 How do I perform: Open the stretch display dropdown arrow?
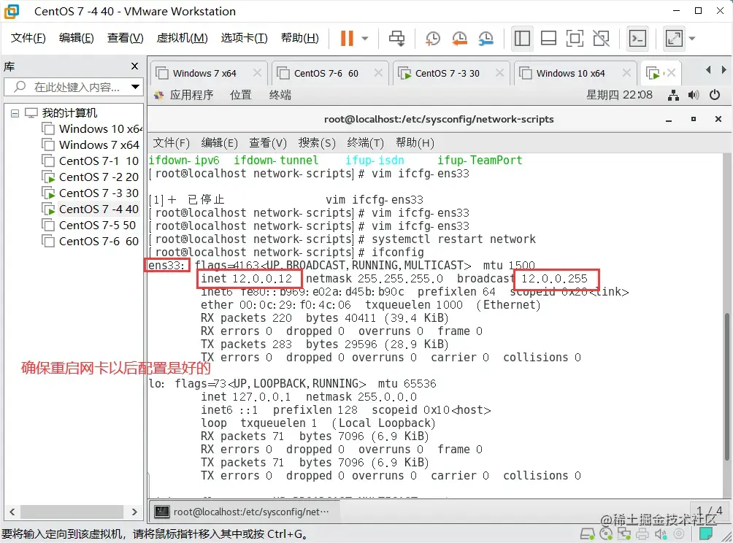(692, 39)
